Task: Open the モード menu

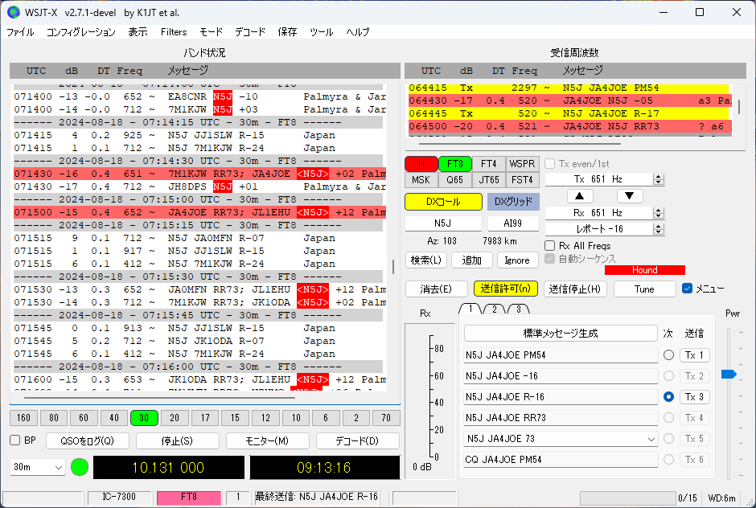Action: (212, 32)
